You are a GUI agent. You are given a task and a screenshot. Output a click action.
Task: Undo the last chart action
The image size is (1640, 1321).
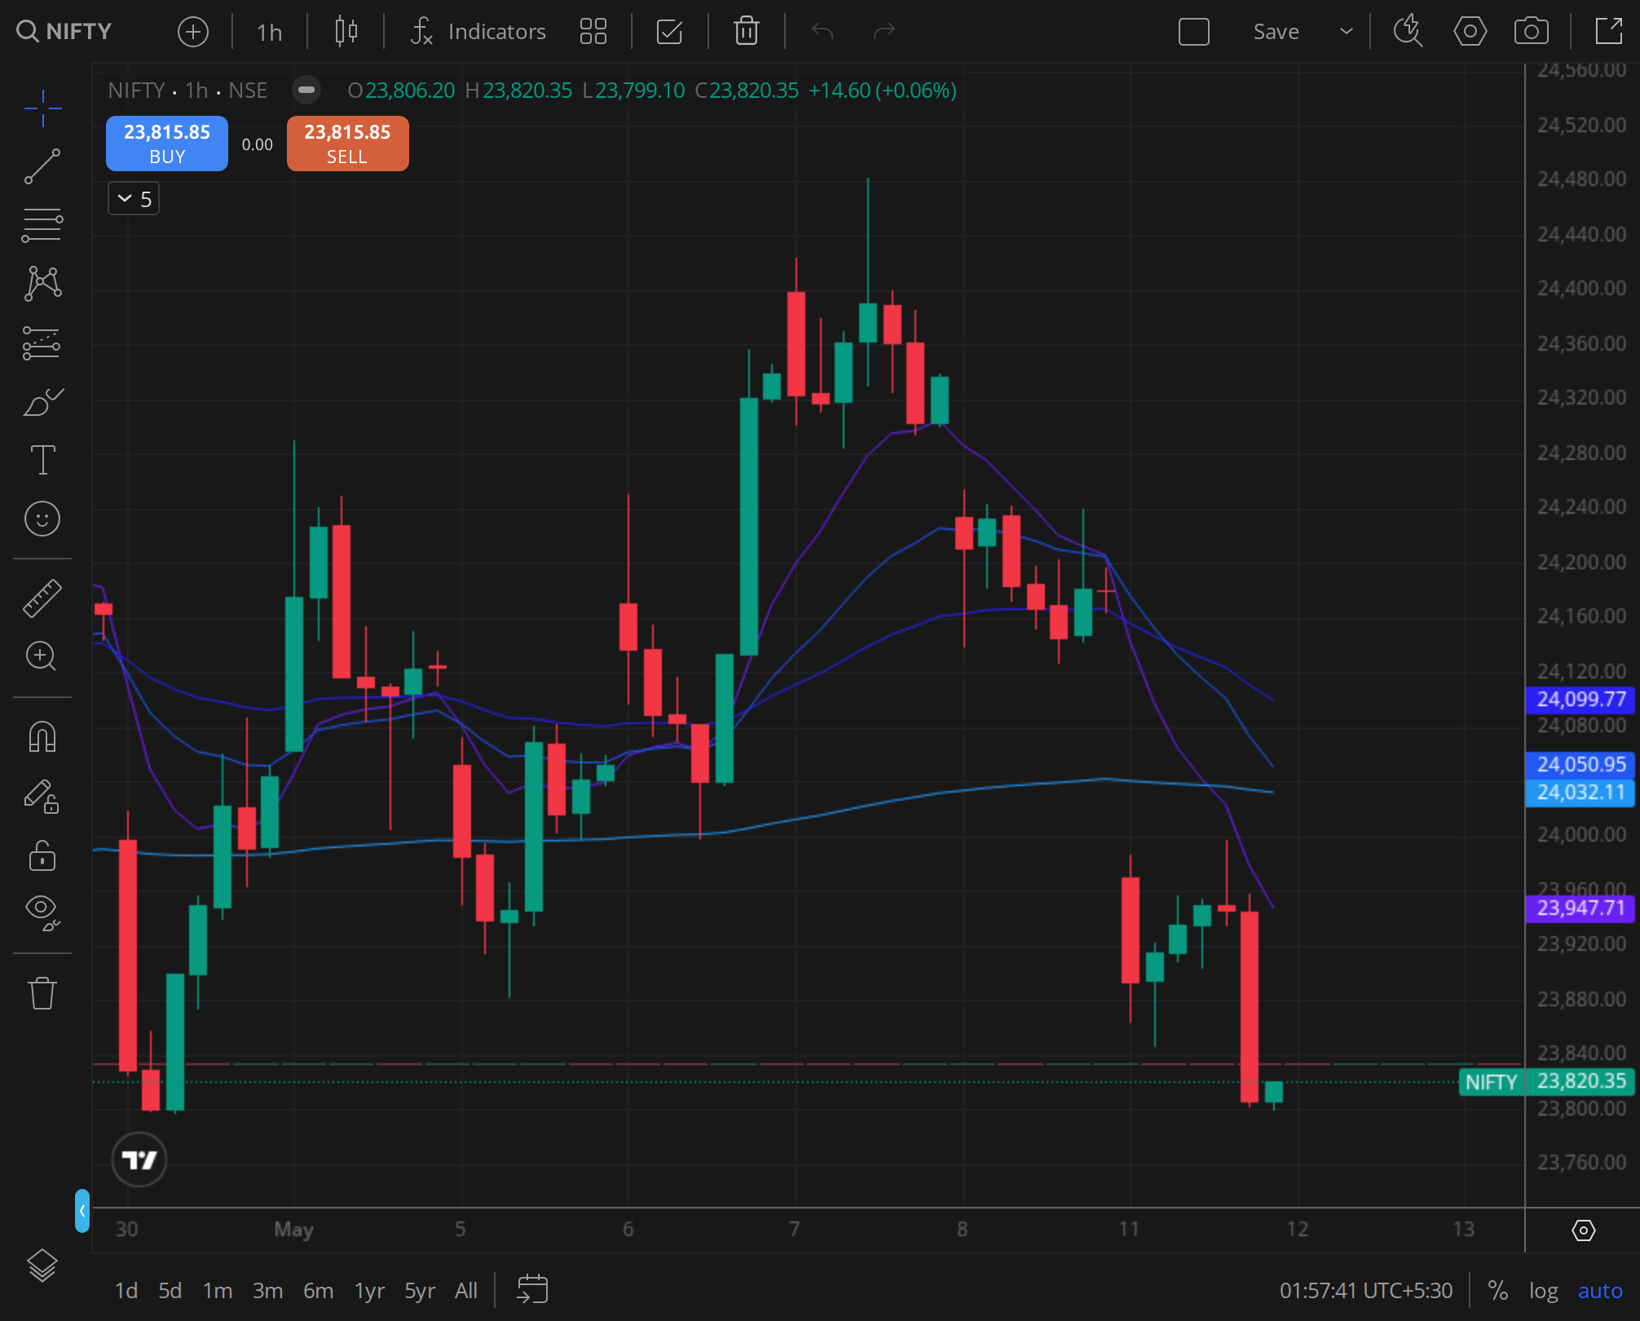[x=822, y=32]
